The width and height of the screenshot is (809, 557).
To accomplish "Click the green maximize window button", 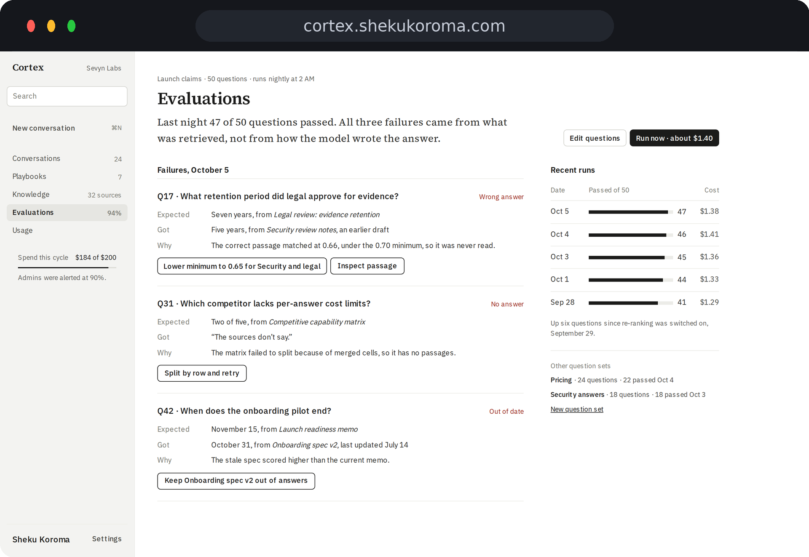I will pos(72,26).
